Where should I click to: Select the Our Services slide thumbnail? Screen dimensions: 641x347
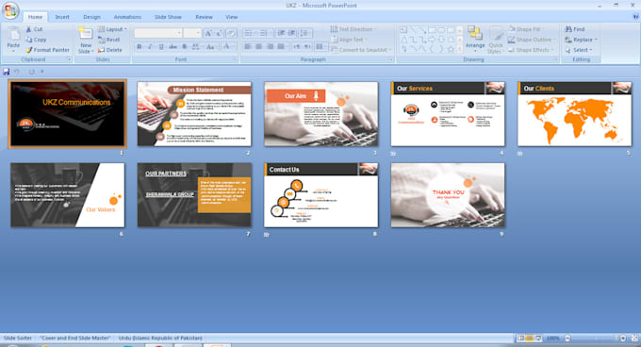click(x=448, y=114)
